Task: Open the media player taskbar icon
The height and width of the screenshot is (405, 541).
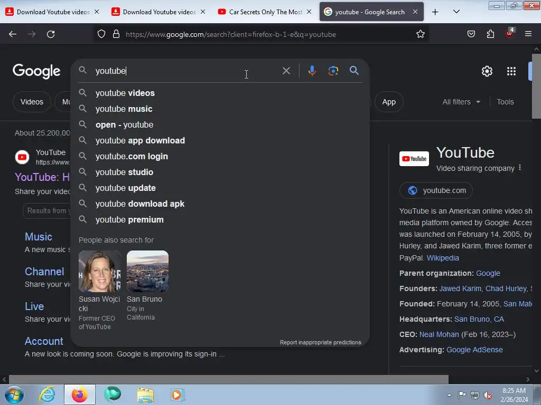Action: [177, 394]
